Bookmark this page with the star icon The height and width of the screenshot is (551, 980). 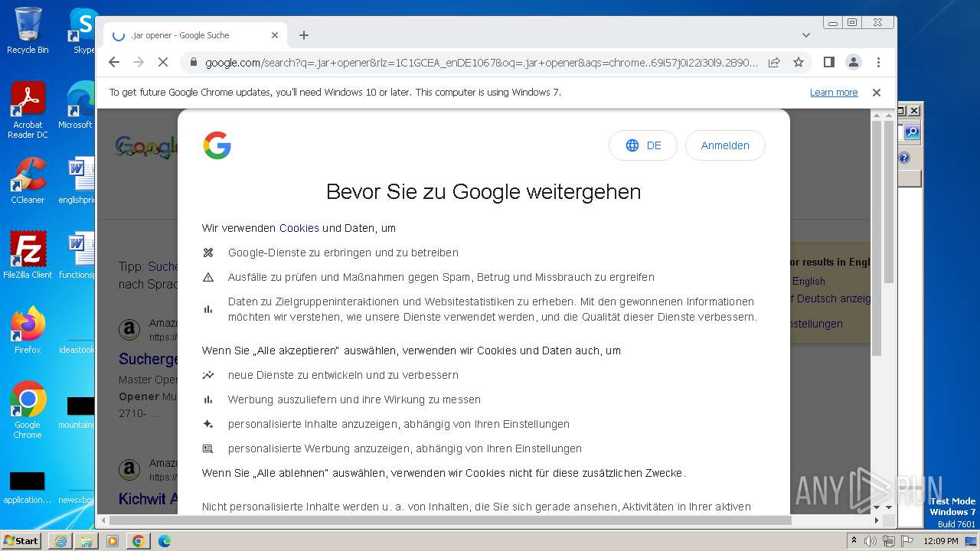pos(799,62)
